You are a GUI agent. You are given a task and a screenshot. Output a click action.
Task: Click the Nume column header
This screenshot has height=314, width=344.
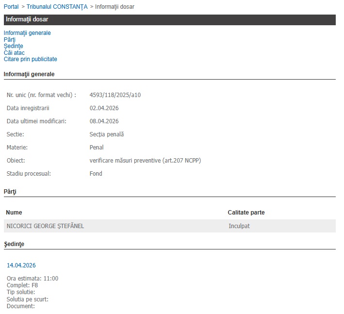click(x=14, y=213)
